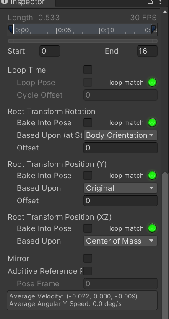The image size is (169, 319).
Task: Open the Inspector kebab options menu
Action: coord(161,2)
